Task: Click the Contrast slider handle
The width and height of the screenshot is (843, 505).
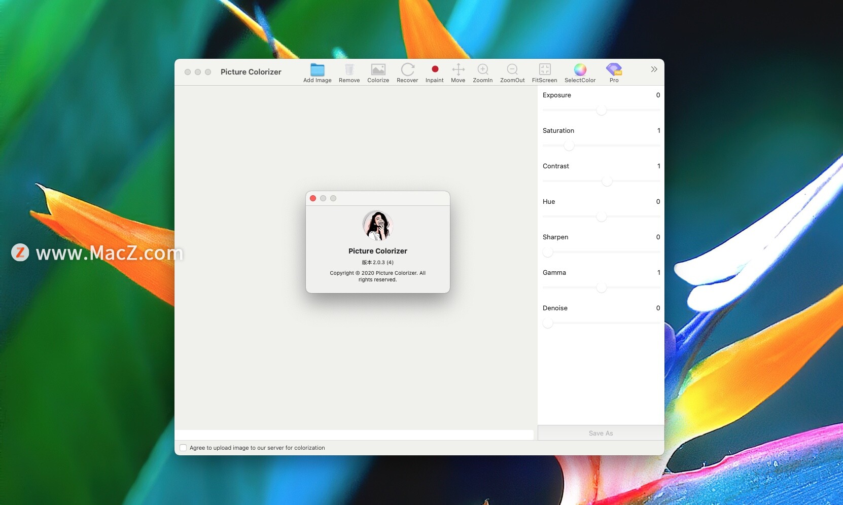Action: 607,181
